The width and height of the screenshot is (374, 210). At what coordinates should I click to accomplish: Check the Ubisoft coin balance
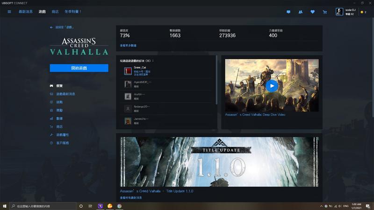pyautogui.click(x=363, y=12)
